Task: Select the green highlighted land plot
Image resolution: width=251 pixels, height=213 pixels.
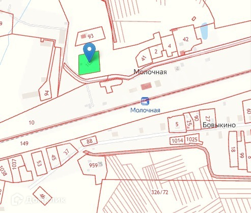Action: (x=89, y=63)
